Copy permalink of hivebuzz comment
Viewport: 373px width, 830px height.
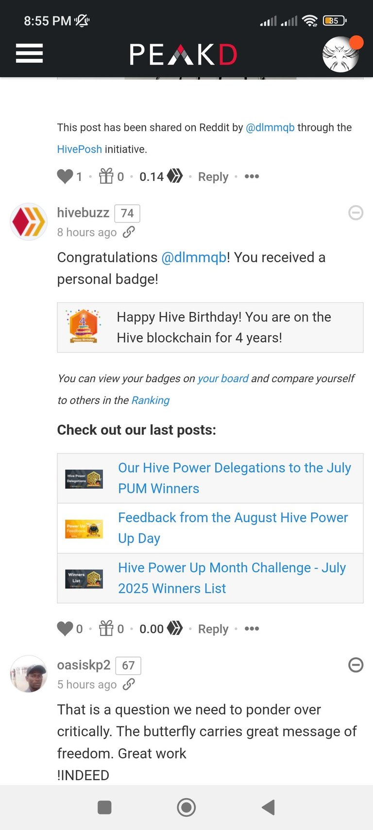(129, 232)
